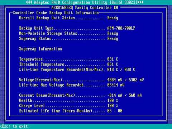Image resolution: width=172 pixels, height=129 pixels.
Task: Select the Supercap Information subheading
Action: click(40, 49)
